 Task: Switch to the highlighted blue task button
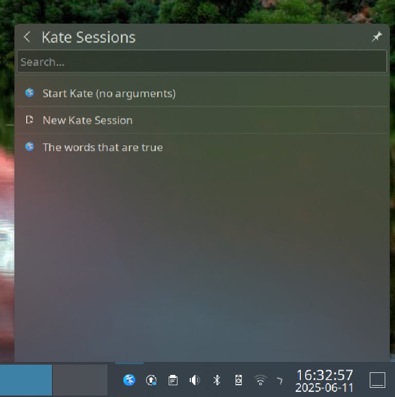(26, 380)
